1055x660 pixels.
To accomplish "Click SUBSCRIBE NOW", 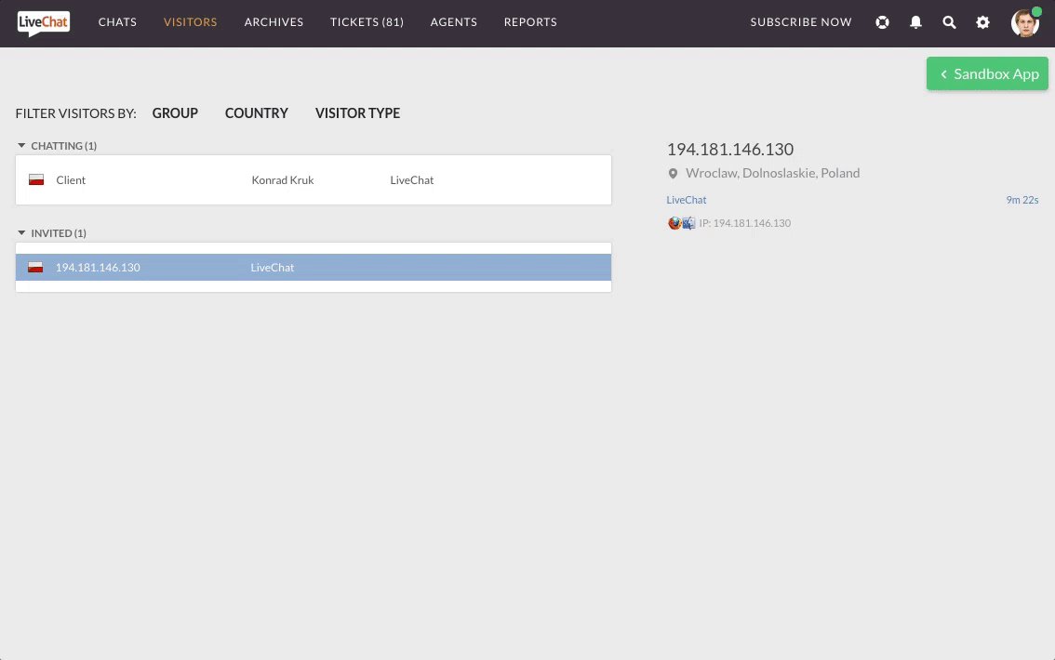I will click(801, 21).
